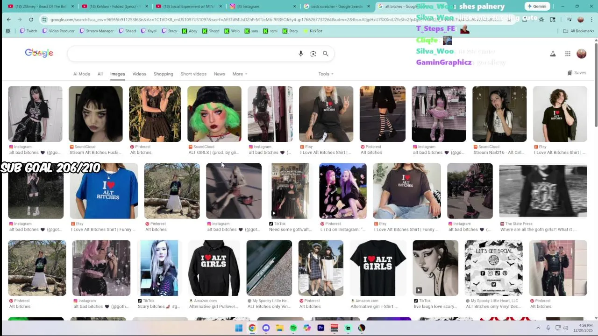Click the Google logo

click(39, 53)
